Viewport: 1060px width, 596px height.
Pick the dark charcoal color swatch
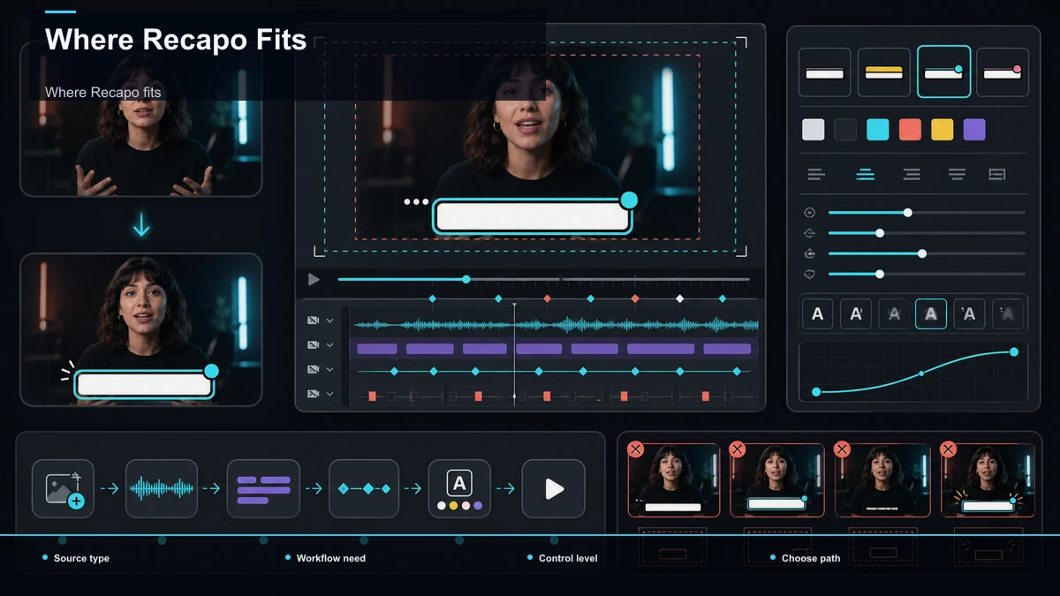coord(845,130)
